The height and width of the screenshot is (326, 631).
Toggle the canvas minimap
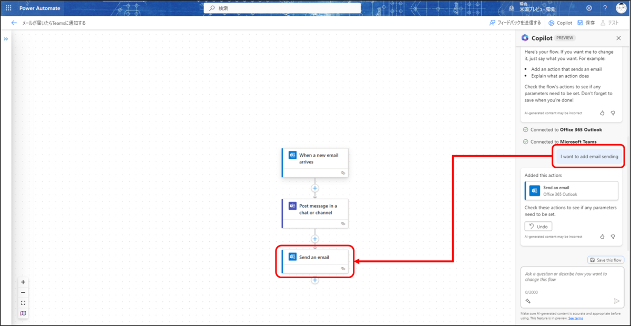(x=23, y=313)
